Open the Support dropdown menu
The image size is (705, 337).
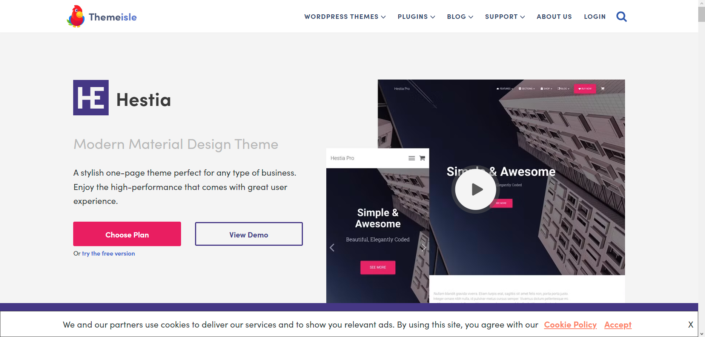505,17
